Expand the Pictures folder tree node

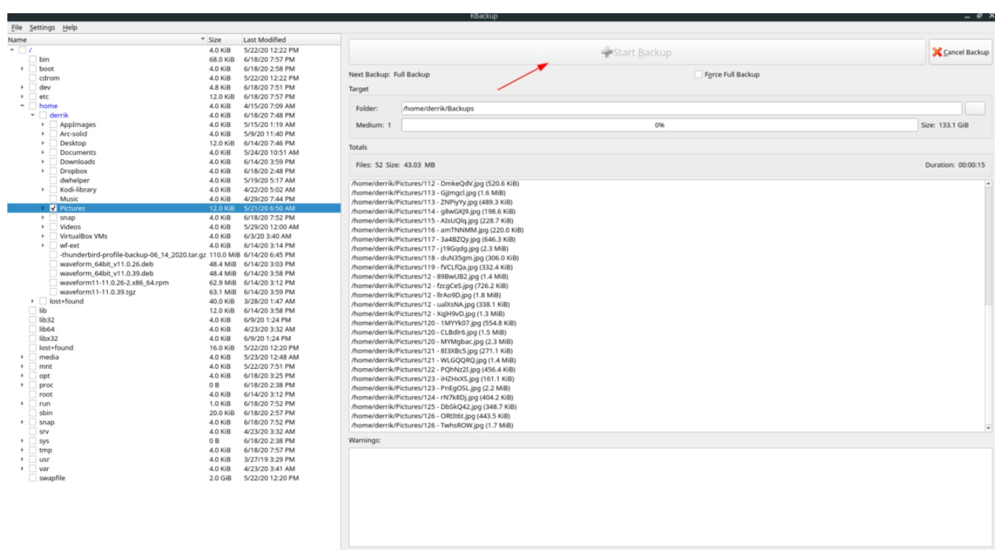43,208
